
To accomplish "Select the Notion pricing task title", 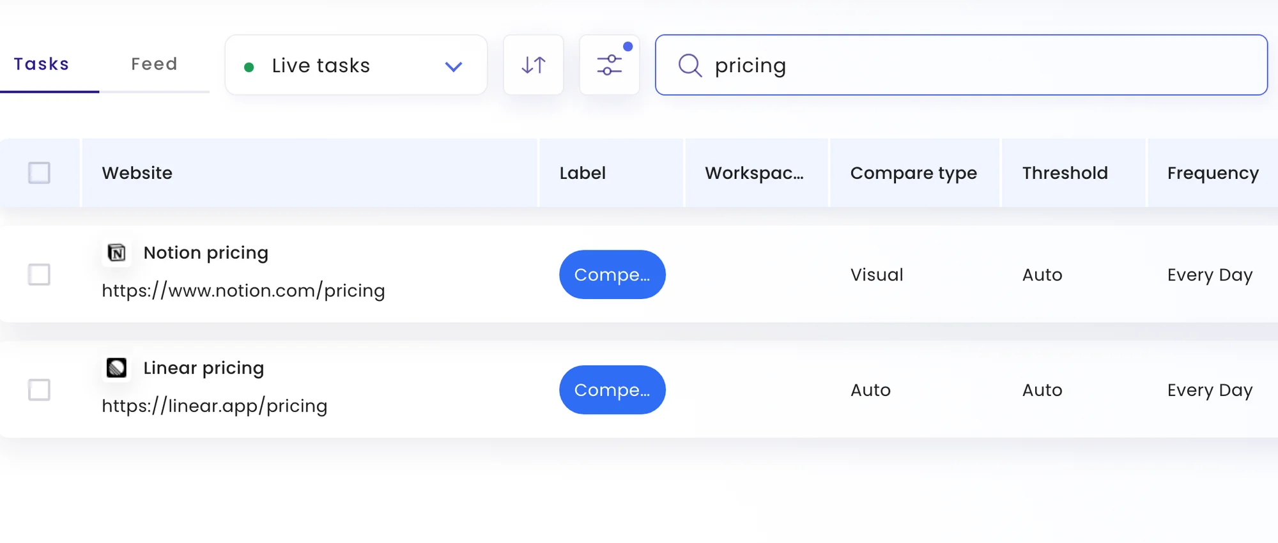I will [x=206, y=253].
